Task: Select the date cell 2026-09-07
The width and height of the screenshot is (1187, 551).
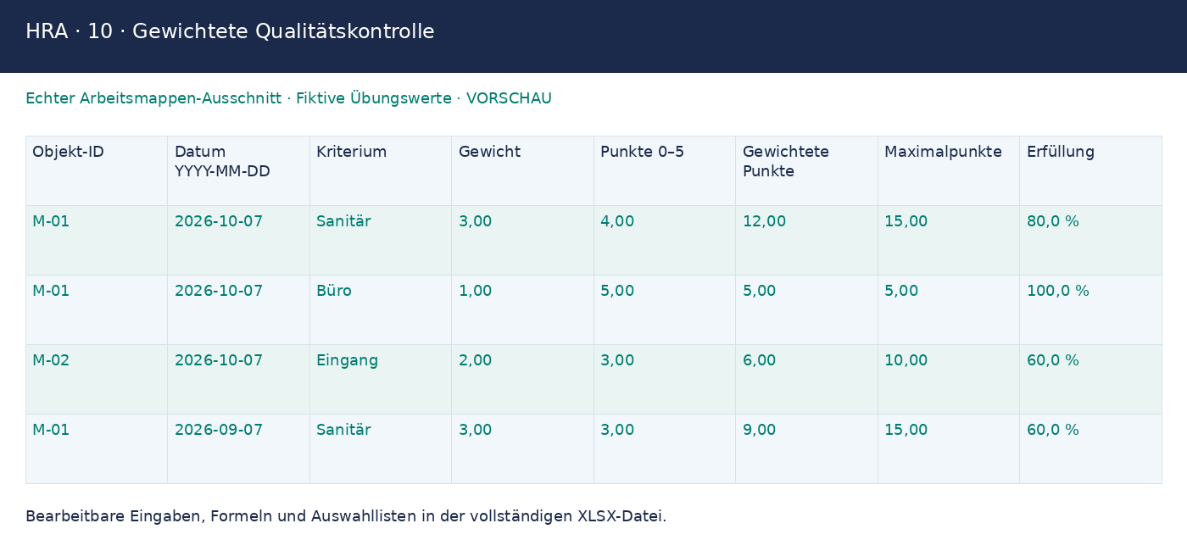Action: coord(238,448)
